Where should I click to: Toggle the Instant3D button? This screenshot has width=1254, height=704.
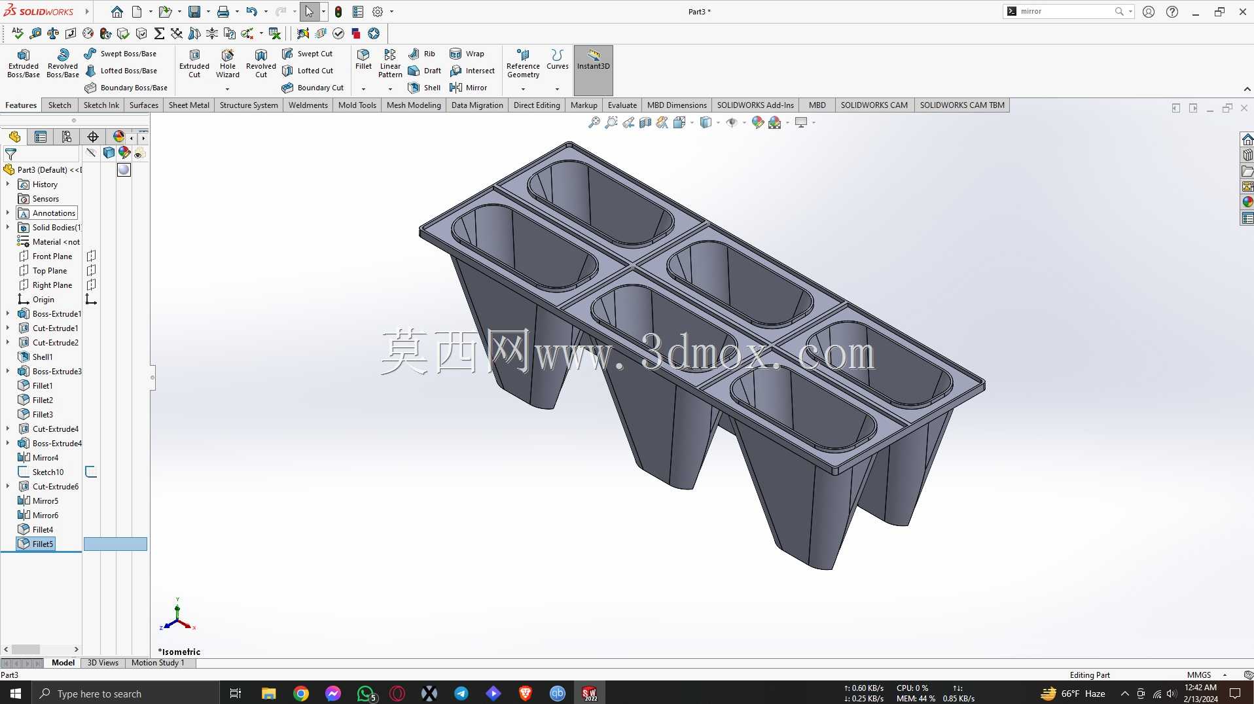coord(594,70)
